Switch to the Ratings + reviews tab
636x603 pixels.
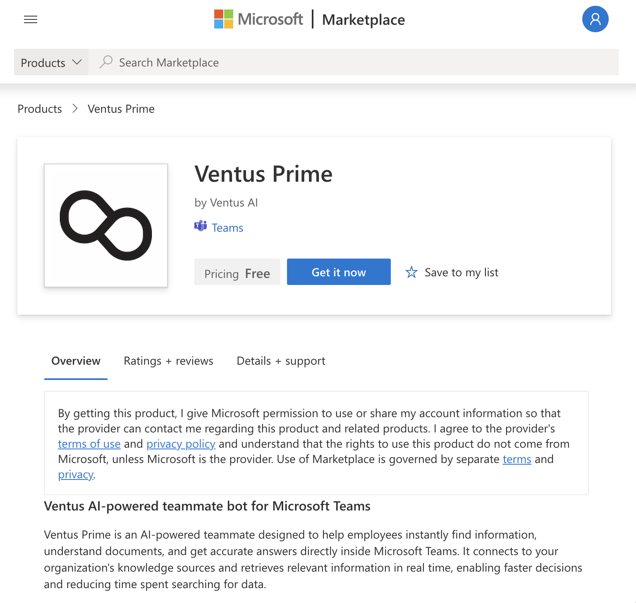[168, 361]
